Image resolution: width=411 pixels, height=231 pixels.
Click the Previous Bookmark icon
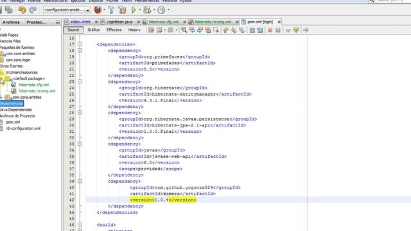tap(225, 30)
